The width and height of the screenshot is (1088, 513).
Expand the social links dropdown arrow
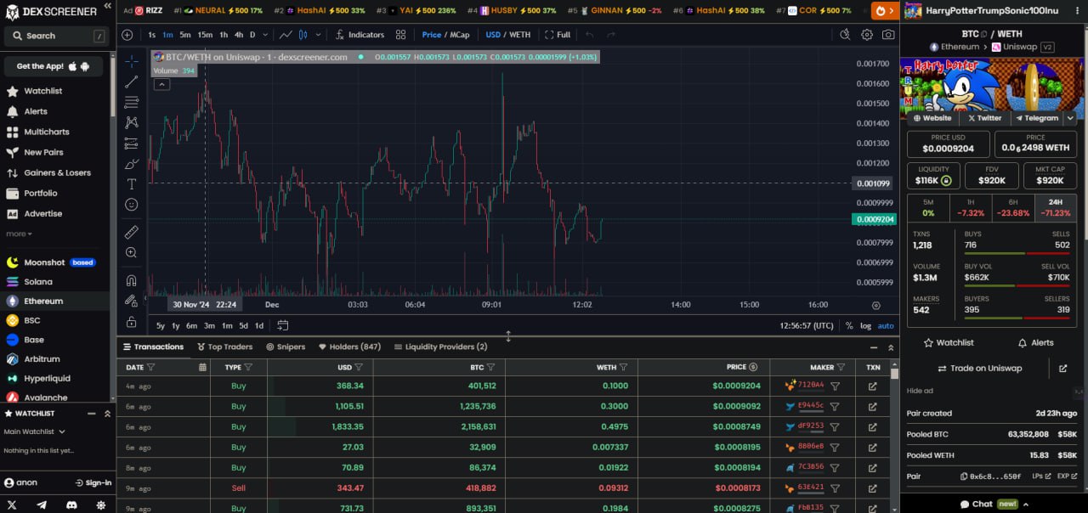(x=1071, y=118)
